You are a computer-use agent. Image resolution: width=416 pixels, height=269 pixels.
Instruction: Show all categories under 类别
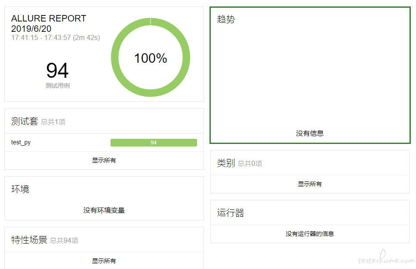click(x=310, y=184)
